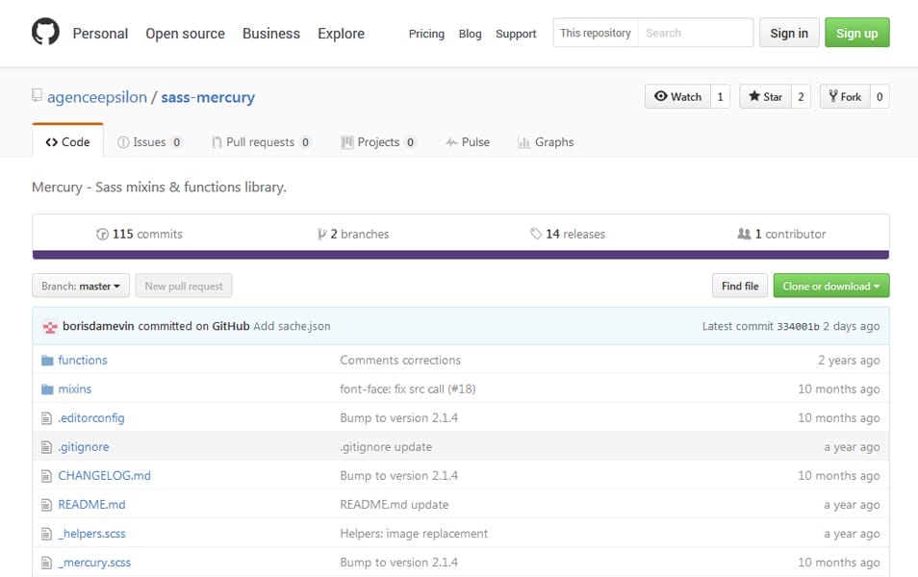Viewport: 918px width, 577px height.
Task: Click the repository book icon beside agenceepsilon
Action: pyautogui.click(x=37, y=95)
